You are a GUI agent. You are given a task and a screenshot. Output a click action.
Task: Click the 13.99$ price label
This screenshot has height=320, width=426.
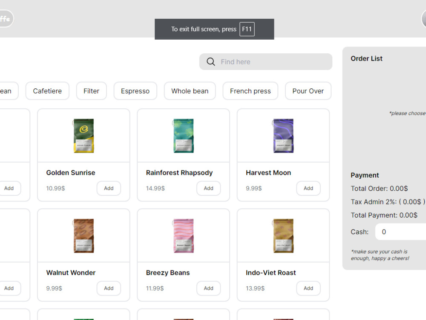pyautogui.click(x=255, y=288)
